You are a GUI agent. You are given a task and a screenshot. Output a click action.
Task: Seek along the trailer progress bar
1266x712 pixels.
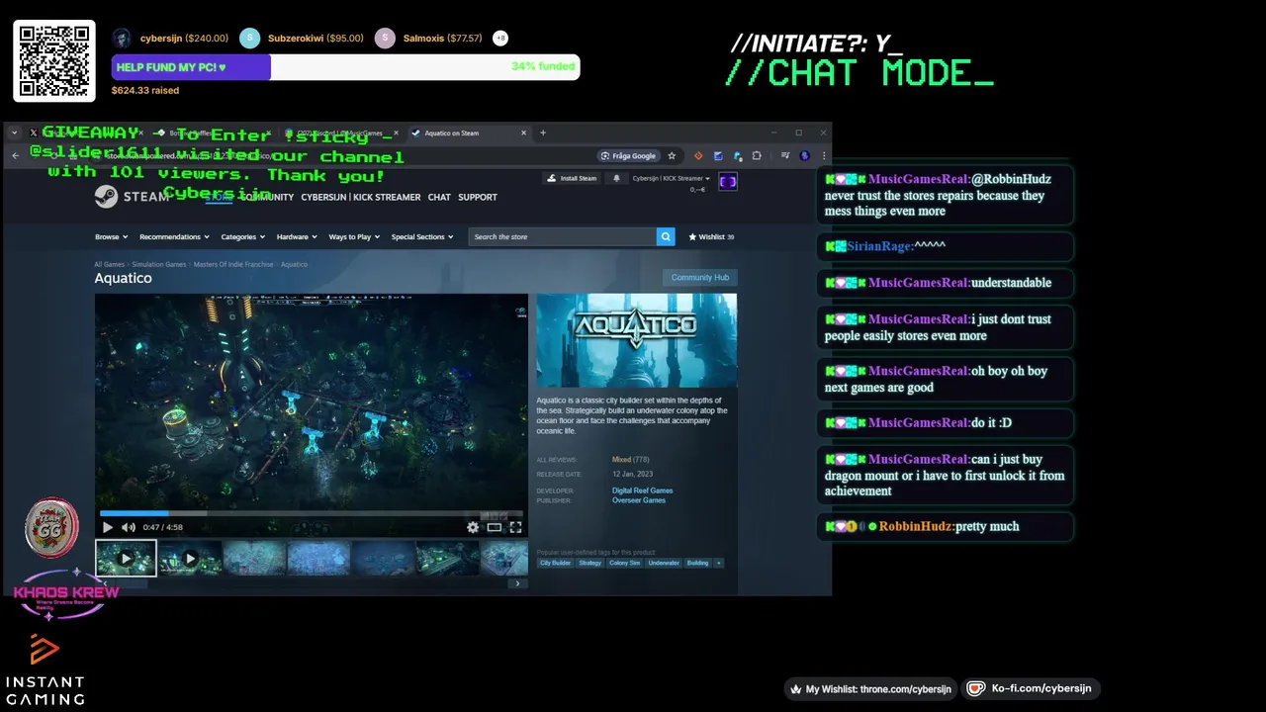click(x=312, y=513)
